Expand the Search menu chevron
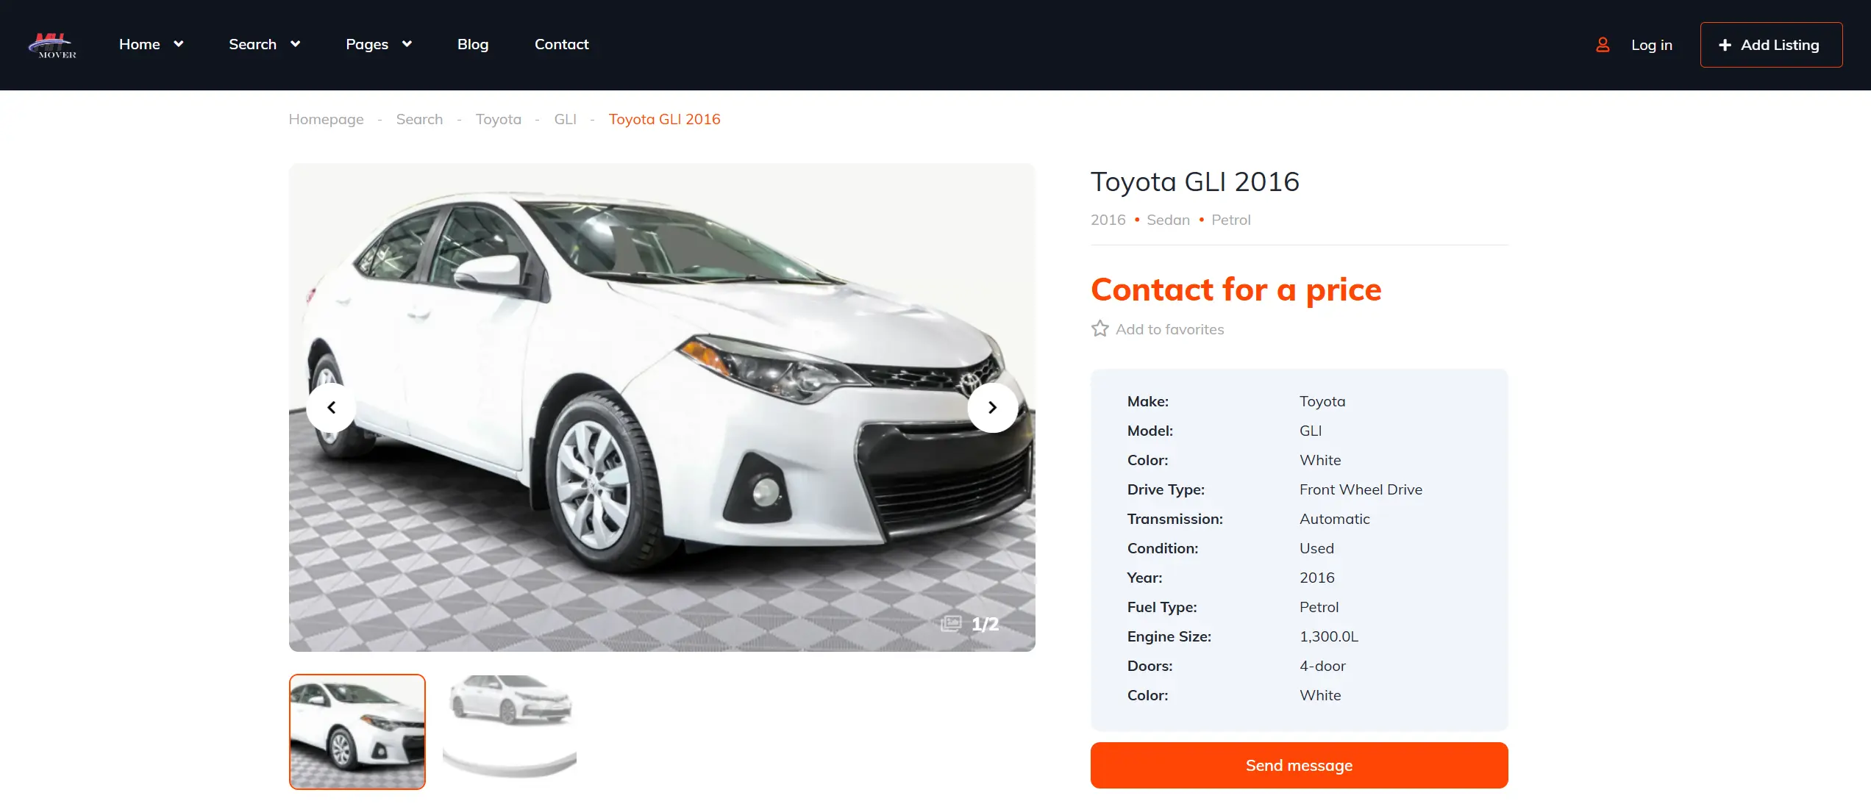 296,44
